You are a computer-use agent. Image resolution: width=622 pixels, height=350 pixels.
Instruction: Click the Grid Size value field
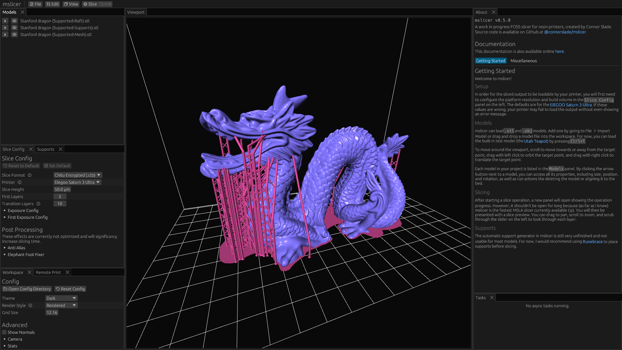click(52, 313)
